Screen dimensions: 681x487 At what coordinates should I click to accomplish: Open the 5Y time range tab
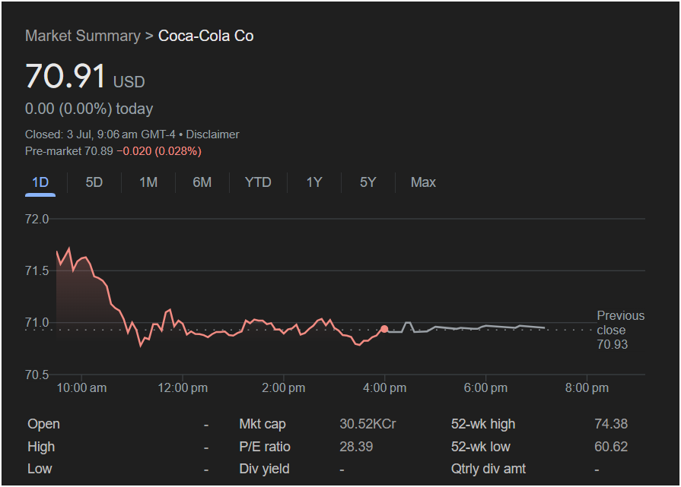pos(368,182)
